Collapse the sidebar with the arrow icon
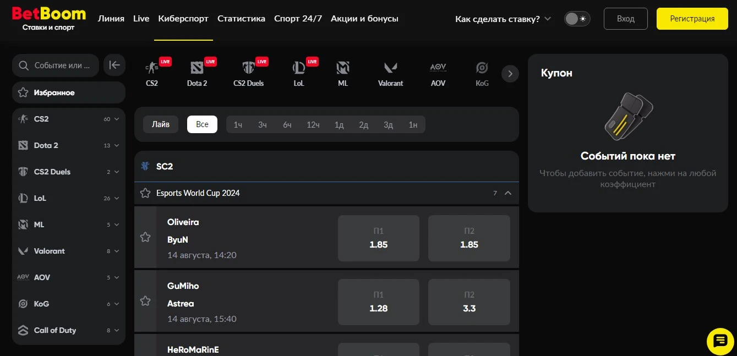The height and width of the screenshot is (356, 737). coord(114,65)
